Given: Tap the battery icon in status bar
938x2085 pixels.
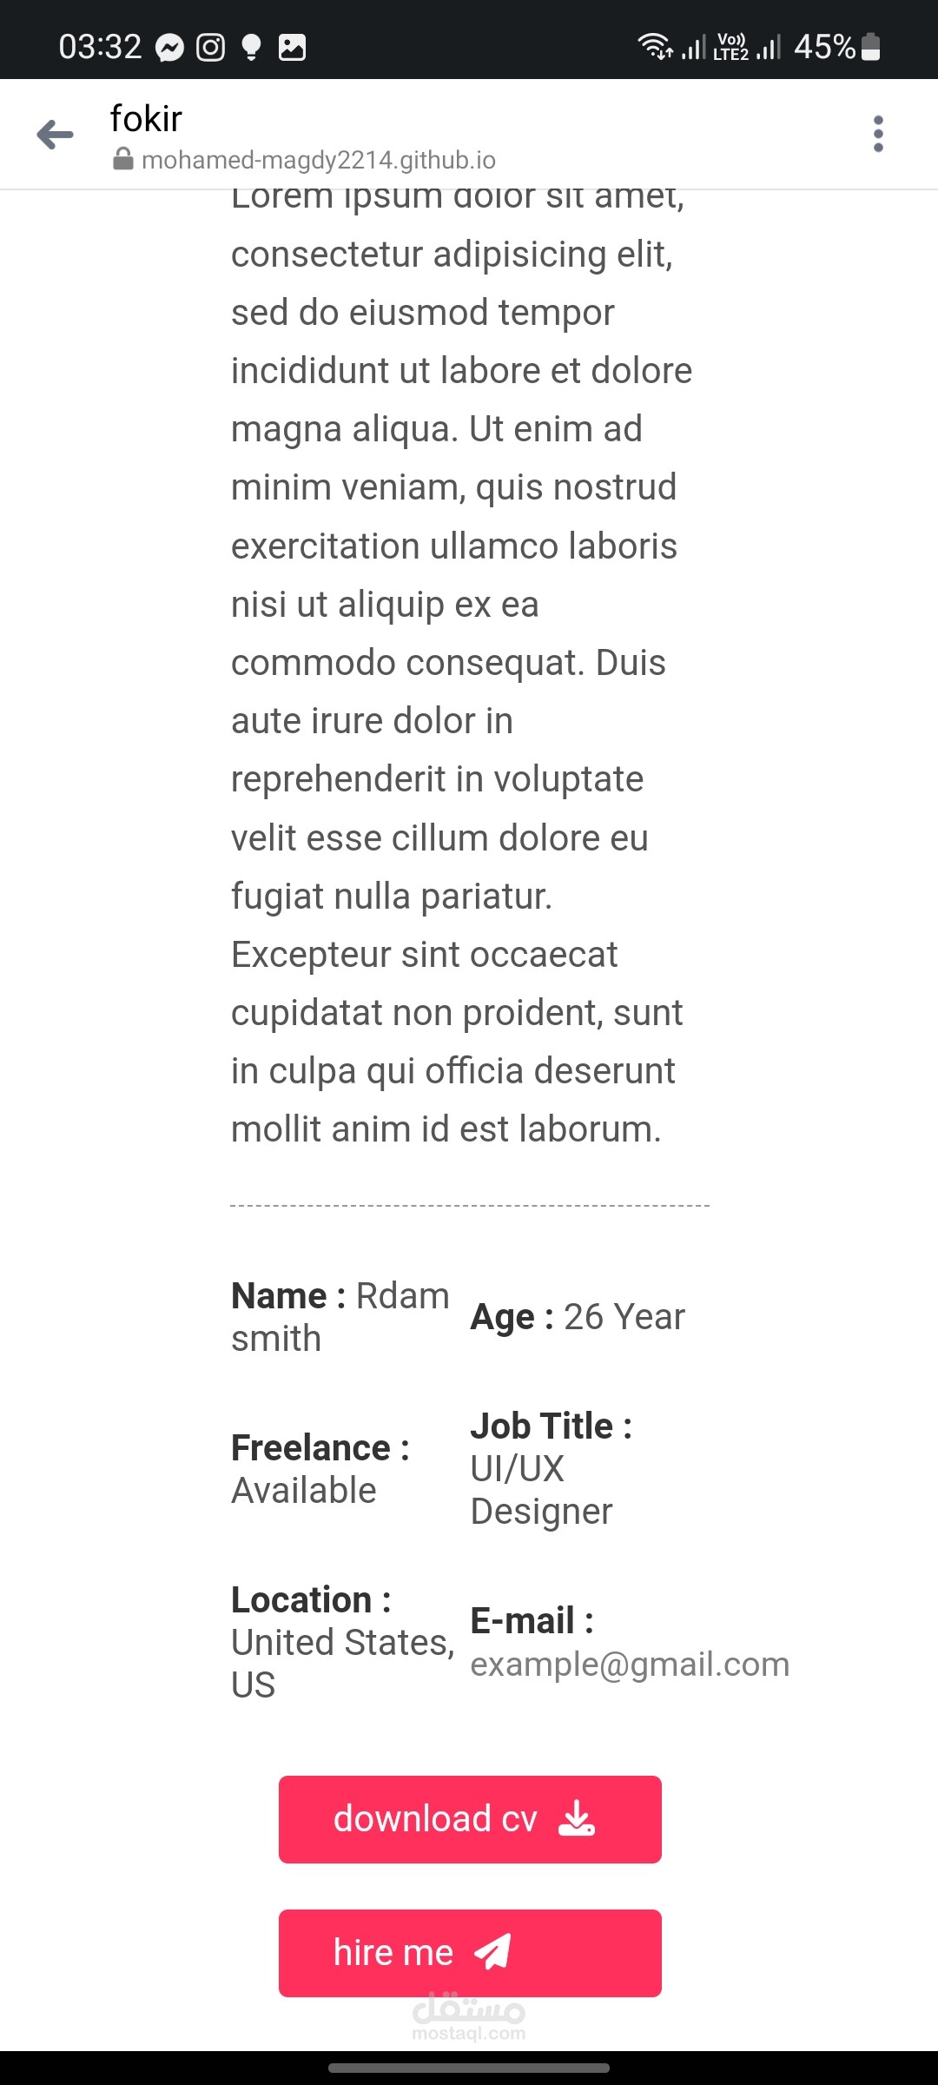Looking at the screenshot, I should point(870,47).
